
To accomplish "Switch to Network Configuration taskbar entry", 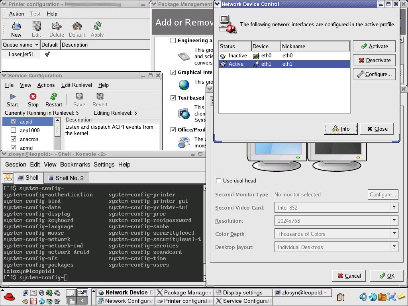I will [x=126, y=301].
